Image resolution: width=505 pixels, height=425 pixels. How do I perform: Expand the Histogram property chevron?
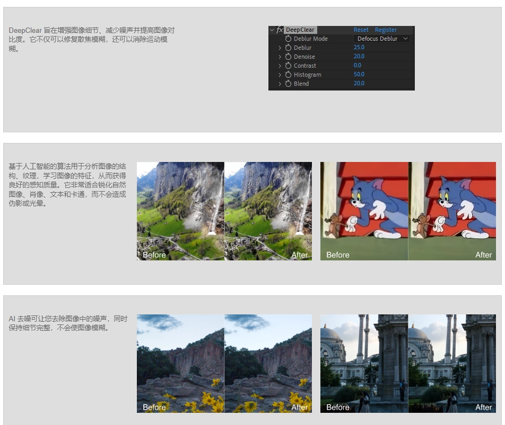click(280, 75)
